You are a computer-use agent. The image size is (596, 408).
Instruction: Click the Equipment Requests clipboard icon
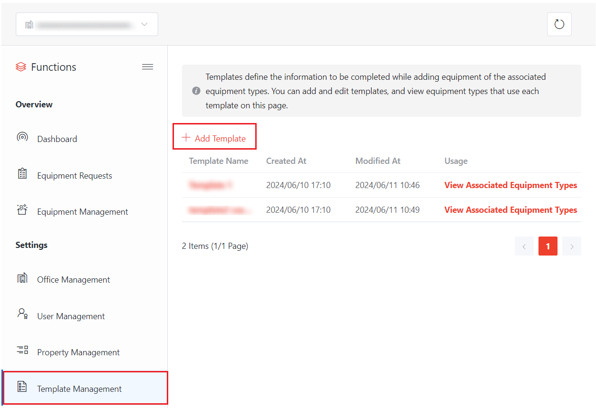(22, 174)
